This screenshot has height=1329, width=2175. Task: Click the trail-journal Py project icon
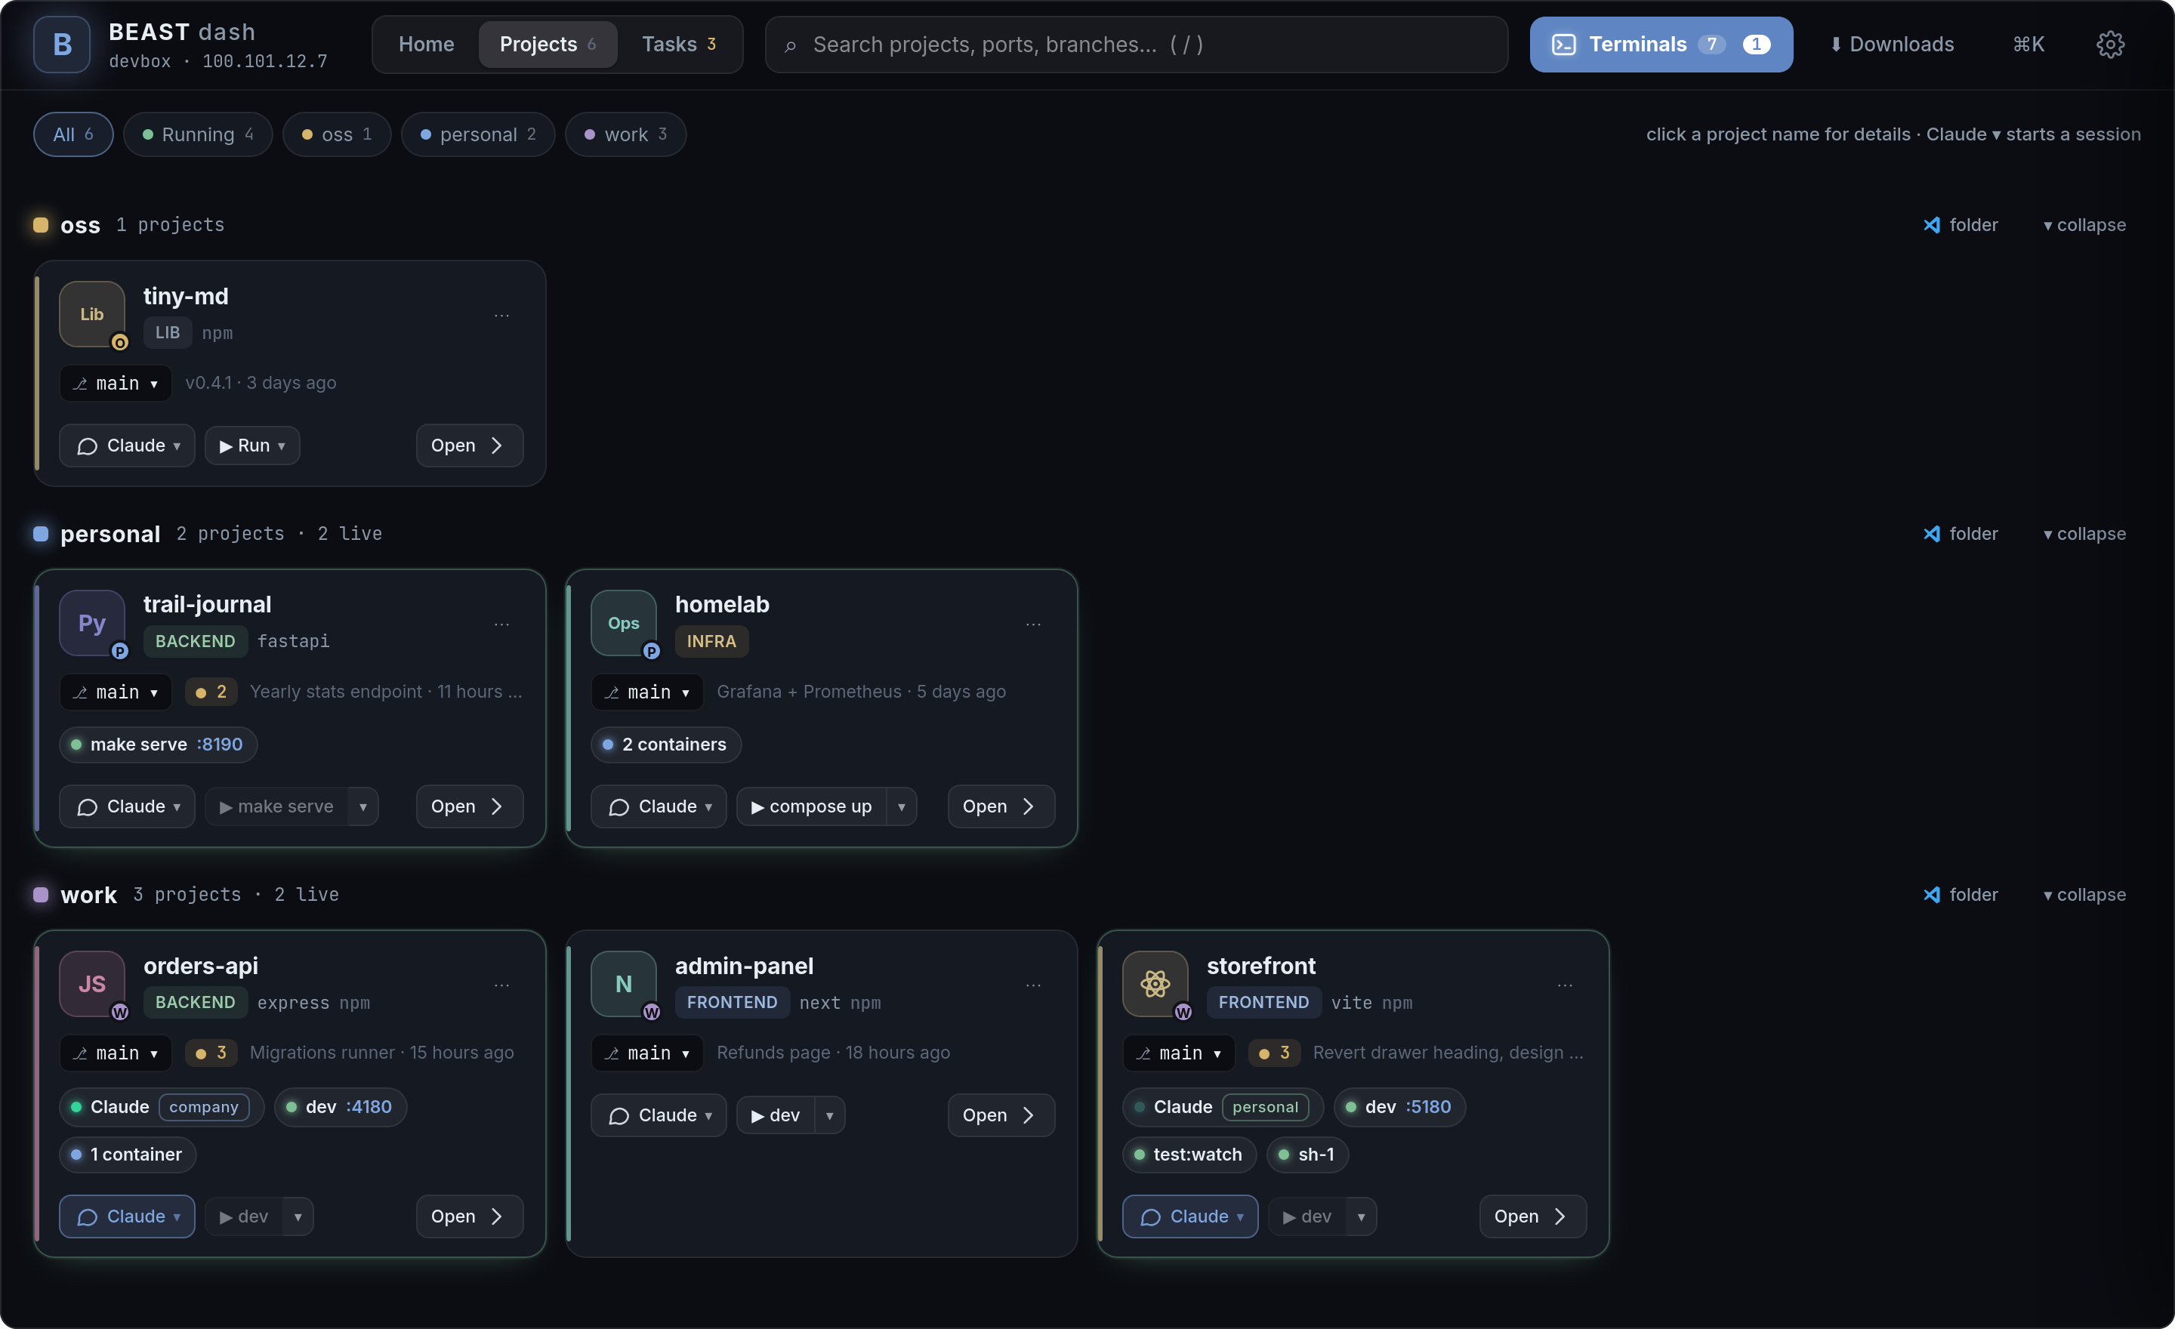pos(92,623)
